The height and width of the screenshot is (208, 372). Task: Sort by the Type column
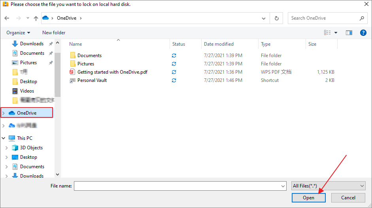point(266,44)
